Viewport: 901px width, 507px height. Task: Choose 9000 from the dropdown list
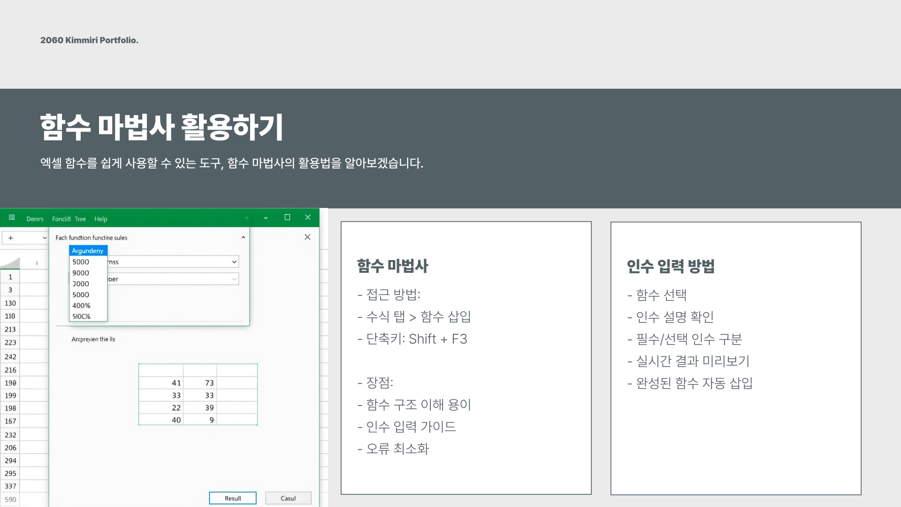81,273
